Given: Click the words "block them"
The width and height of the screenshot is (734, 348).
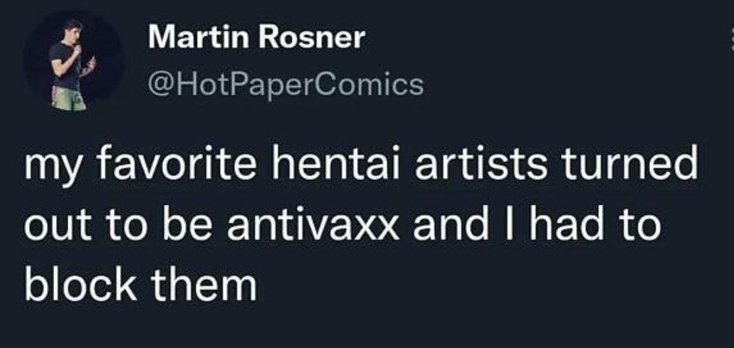Looking at the screenshot, I should point(140,286).
